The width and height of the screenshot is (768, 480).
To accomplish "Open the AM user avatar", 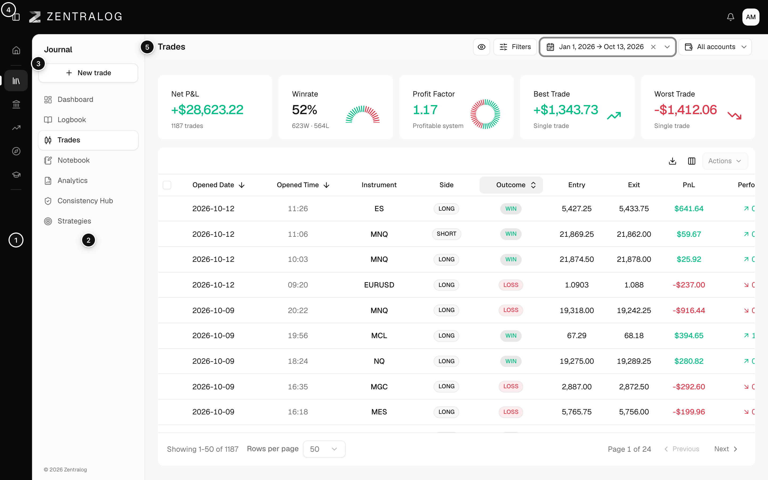I will 751,17.
